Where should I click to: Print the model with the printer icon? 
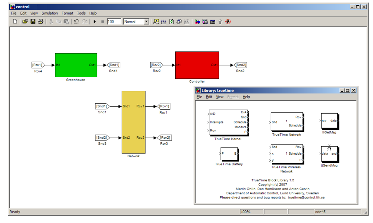[41, 22]
